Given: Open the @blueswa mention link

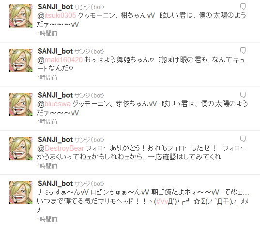Looking at the screenshot, I should [54, 104].
